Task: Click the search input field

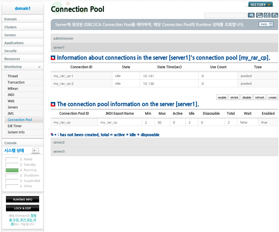Action: [225, 15]
